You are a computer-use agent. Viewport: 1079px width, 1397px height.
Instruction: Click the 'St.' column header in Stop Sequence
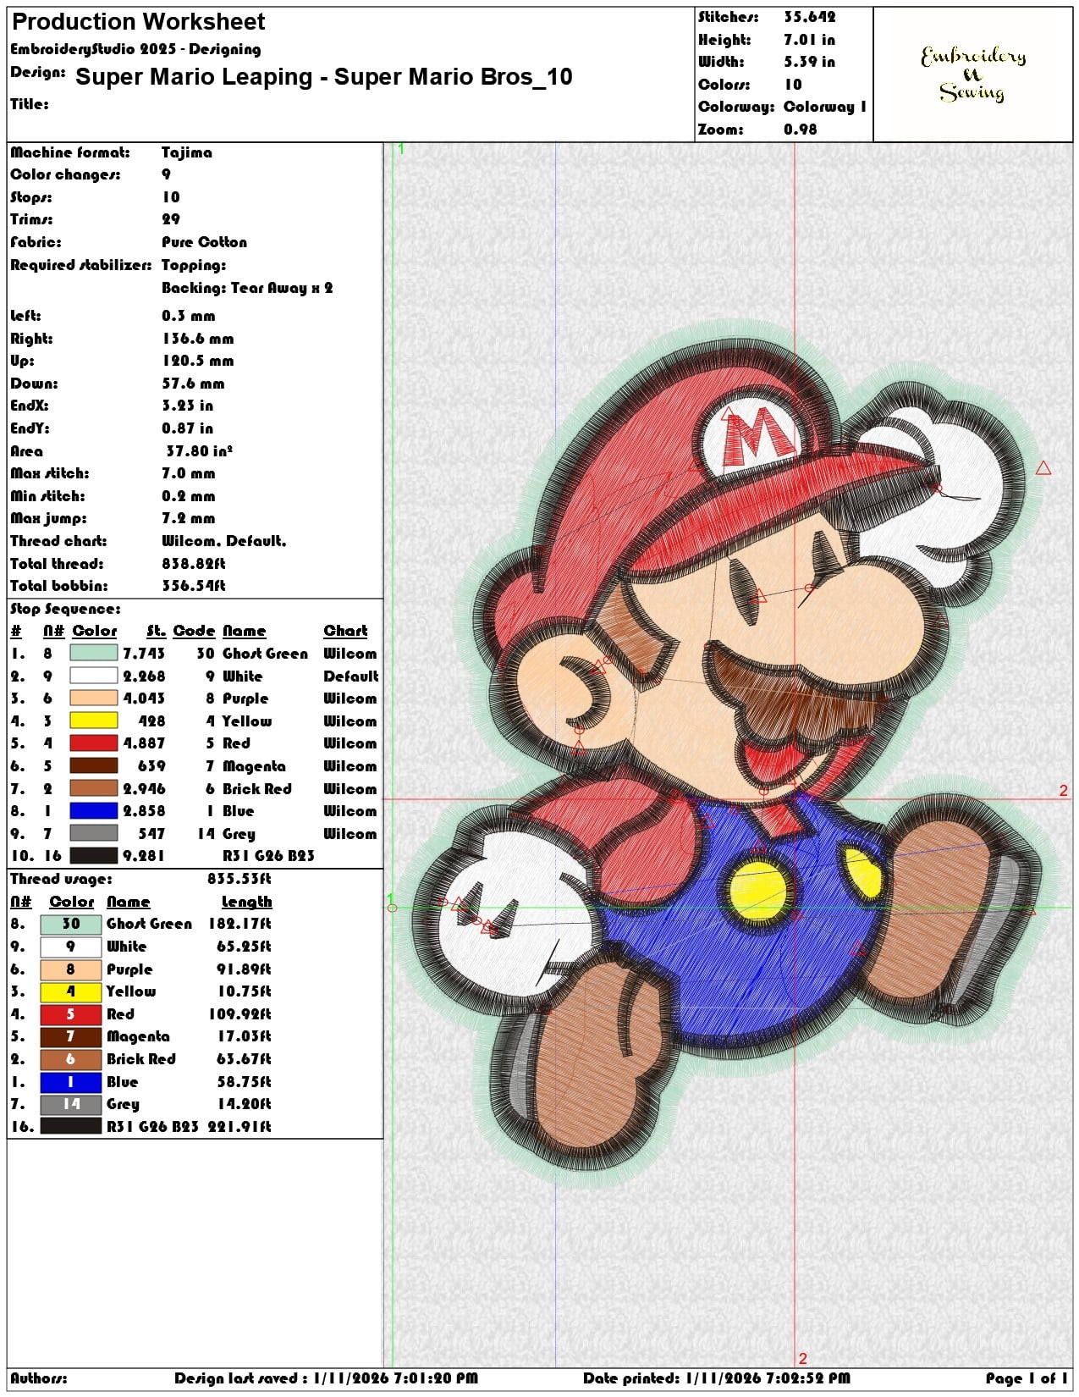pyautogui.click(x=156, y=631)
